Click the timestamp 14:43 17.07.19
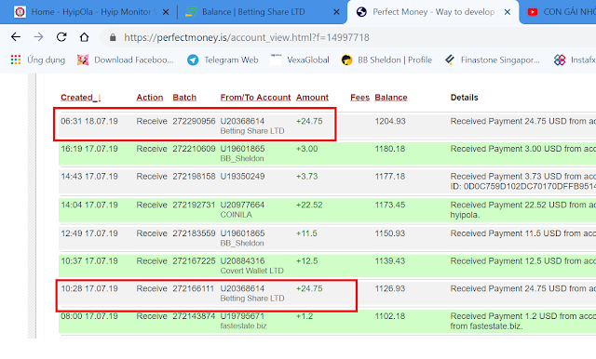Viewport: 596px width, 359px height. 89,177
